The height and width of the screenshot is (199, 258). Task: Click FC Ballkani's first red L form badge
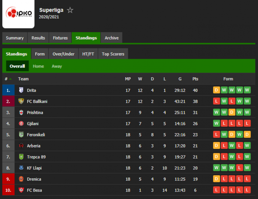pos(216,101)
